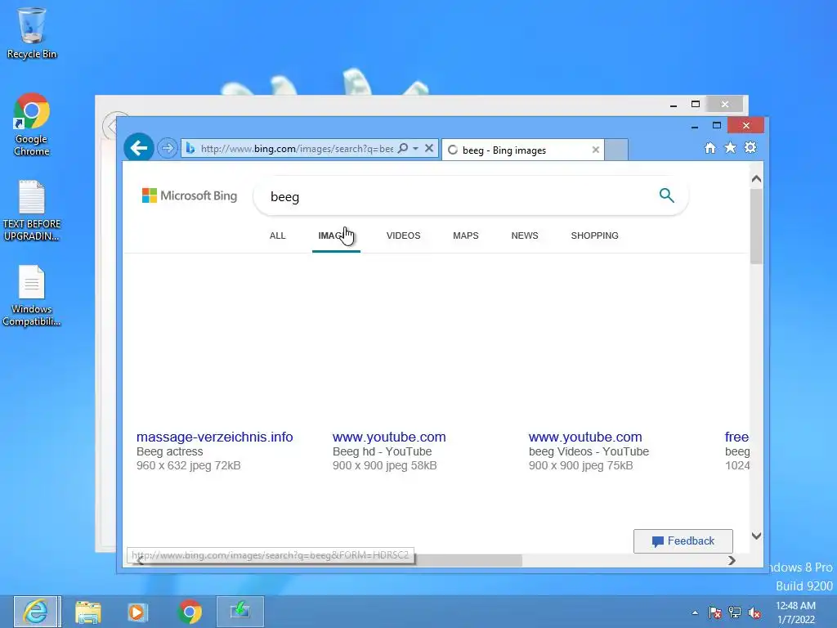Select the IMAGES tab
837x628 pixels.
click(x=336, y=235)
